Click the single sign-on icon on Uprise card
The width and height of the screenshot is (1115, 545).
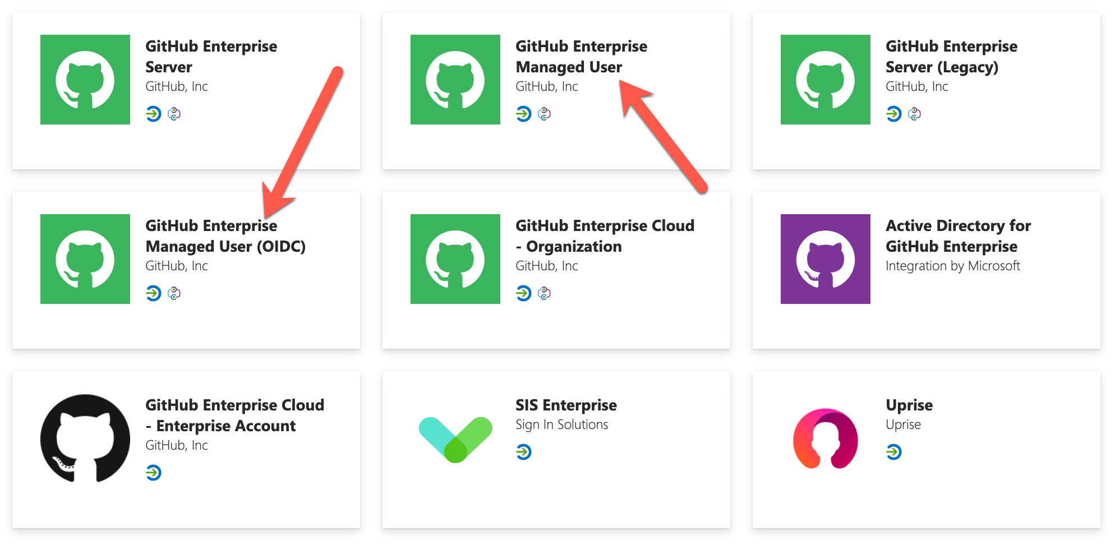coord(894,452)
